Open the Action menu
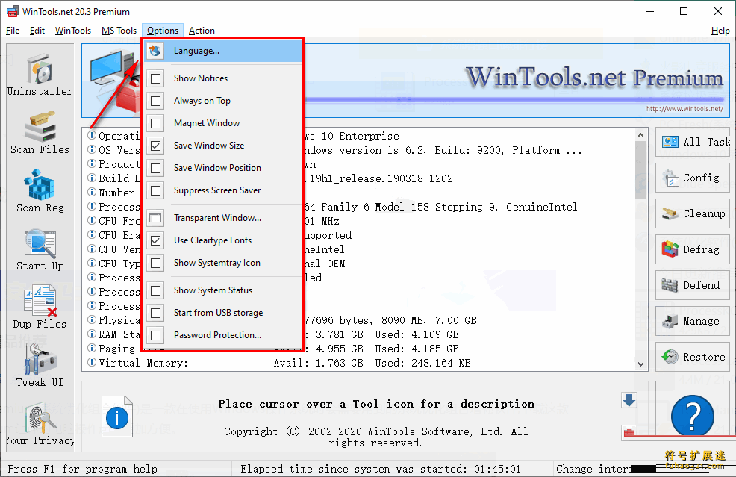 point(202,31)
